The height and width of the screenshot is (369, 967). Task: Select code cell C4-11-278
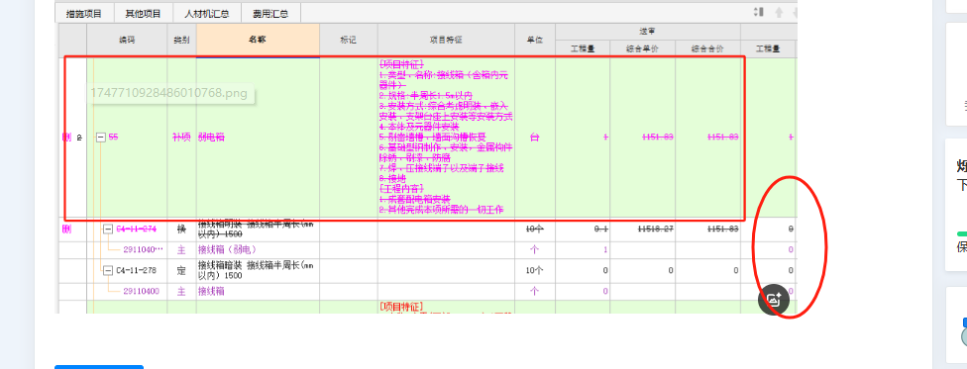coord(137,270)
